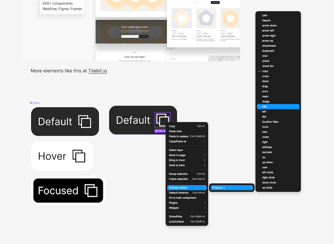Click the highlighted Property 1 submenu entry

(x=232, y=188)
